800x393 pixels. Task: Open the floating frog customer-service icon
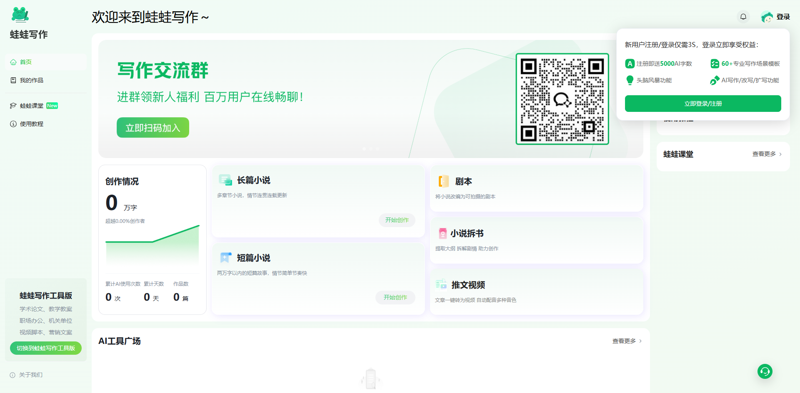click(765, 371)
